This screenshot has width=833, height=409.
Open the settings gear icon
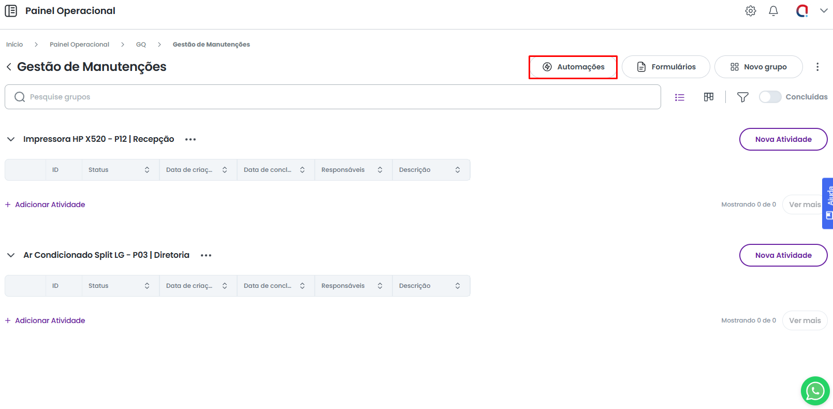click(x=750, y=11)
